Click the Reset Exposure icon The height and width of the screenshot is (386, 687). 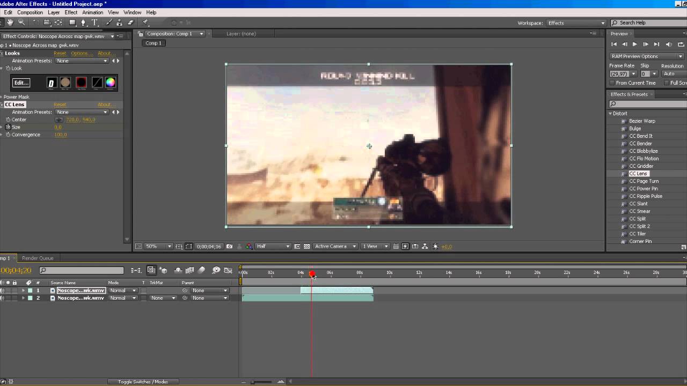[x=435, y=247]
